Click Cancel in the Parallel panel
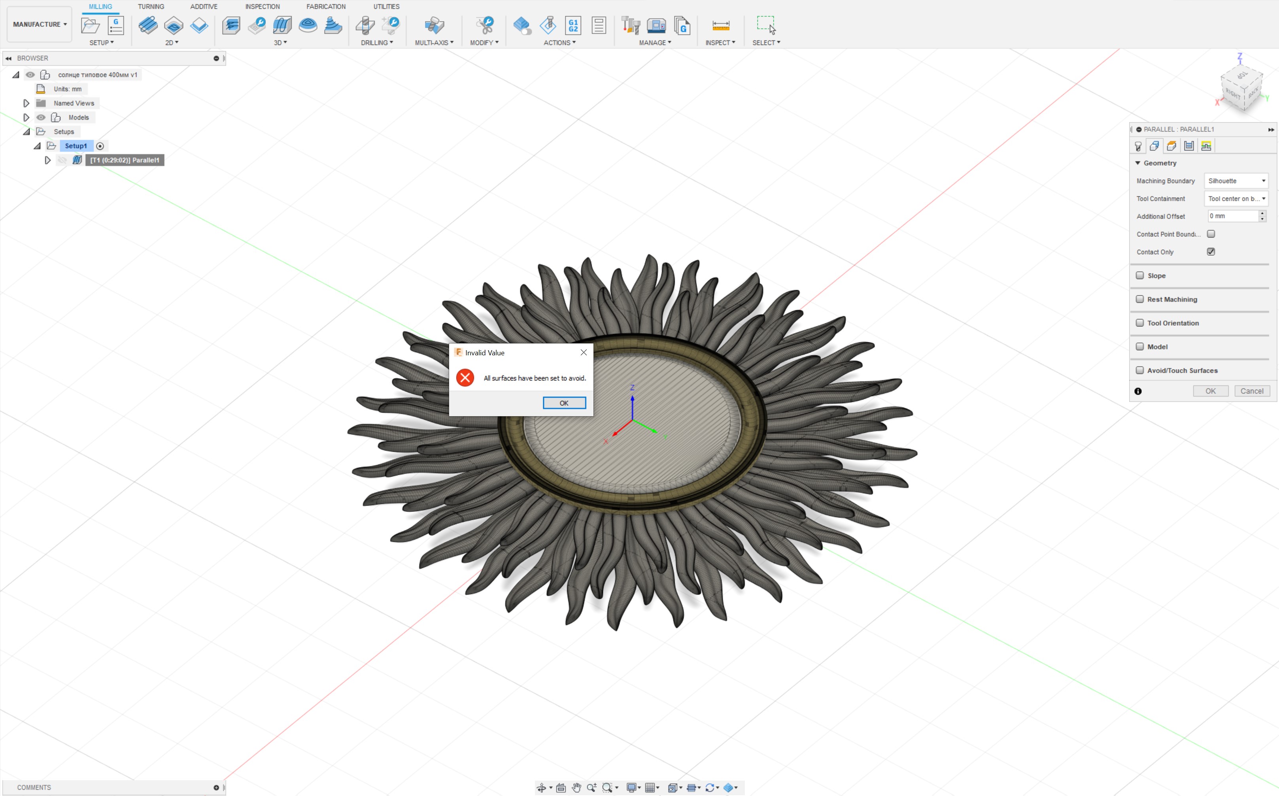1279x796 pixels. pyautogui.click(x=1251, y=390)
